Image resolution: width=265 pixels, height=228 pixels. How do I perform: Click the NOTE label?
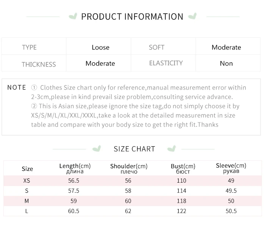click(17, 87)
